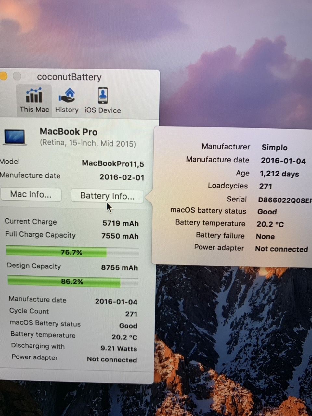Select the 1,212 days age value
This screenshot has width=312, height=416.
coord(279,174)
